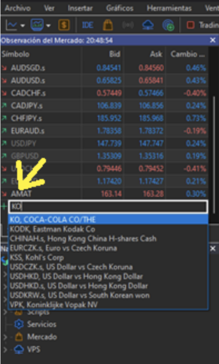The image size is (219, 364).
Task: Select EURCZK.s Euro vs Czech Koruna suggestion
Action: pyautogui.click(x=108, y=248)
